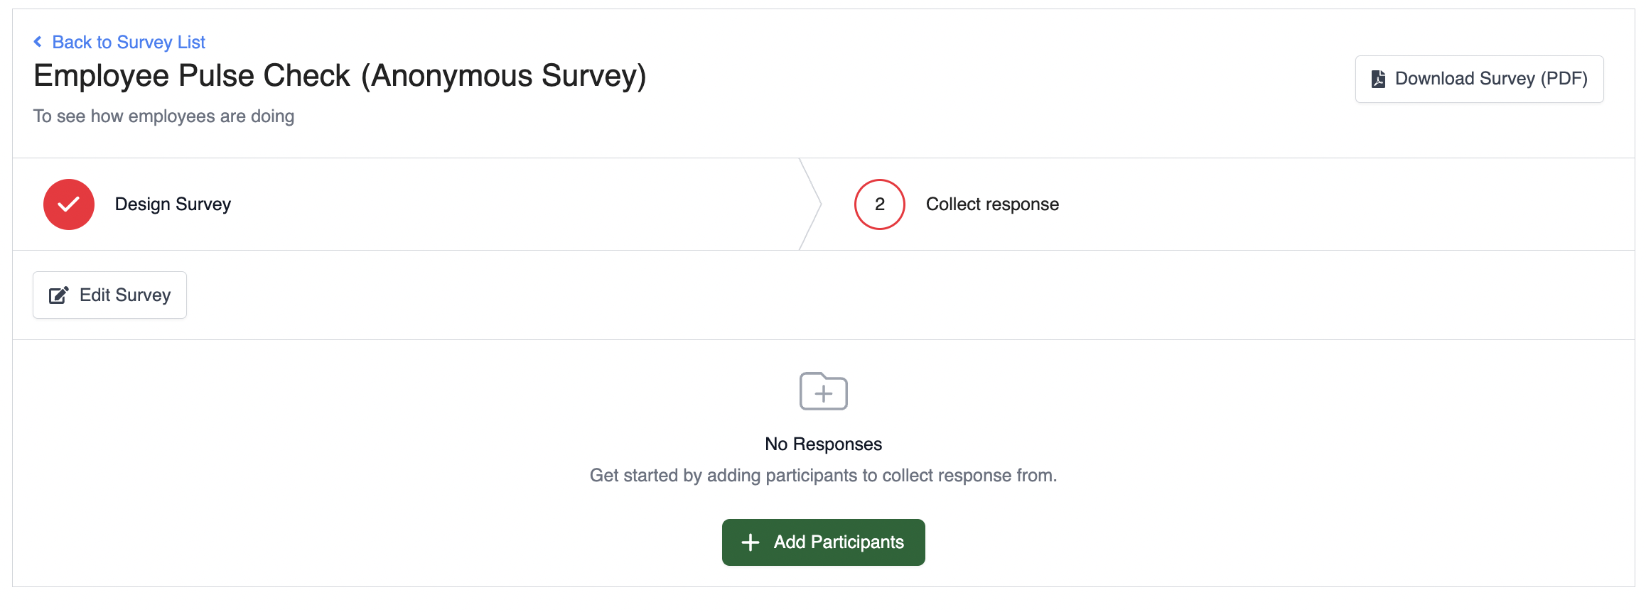Click the pencil edit icon

(59, 295)
